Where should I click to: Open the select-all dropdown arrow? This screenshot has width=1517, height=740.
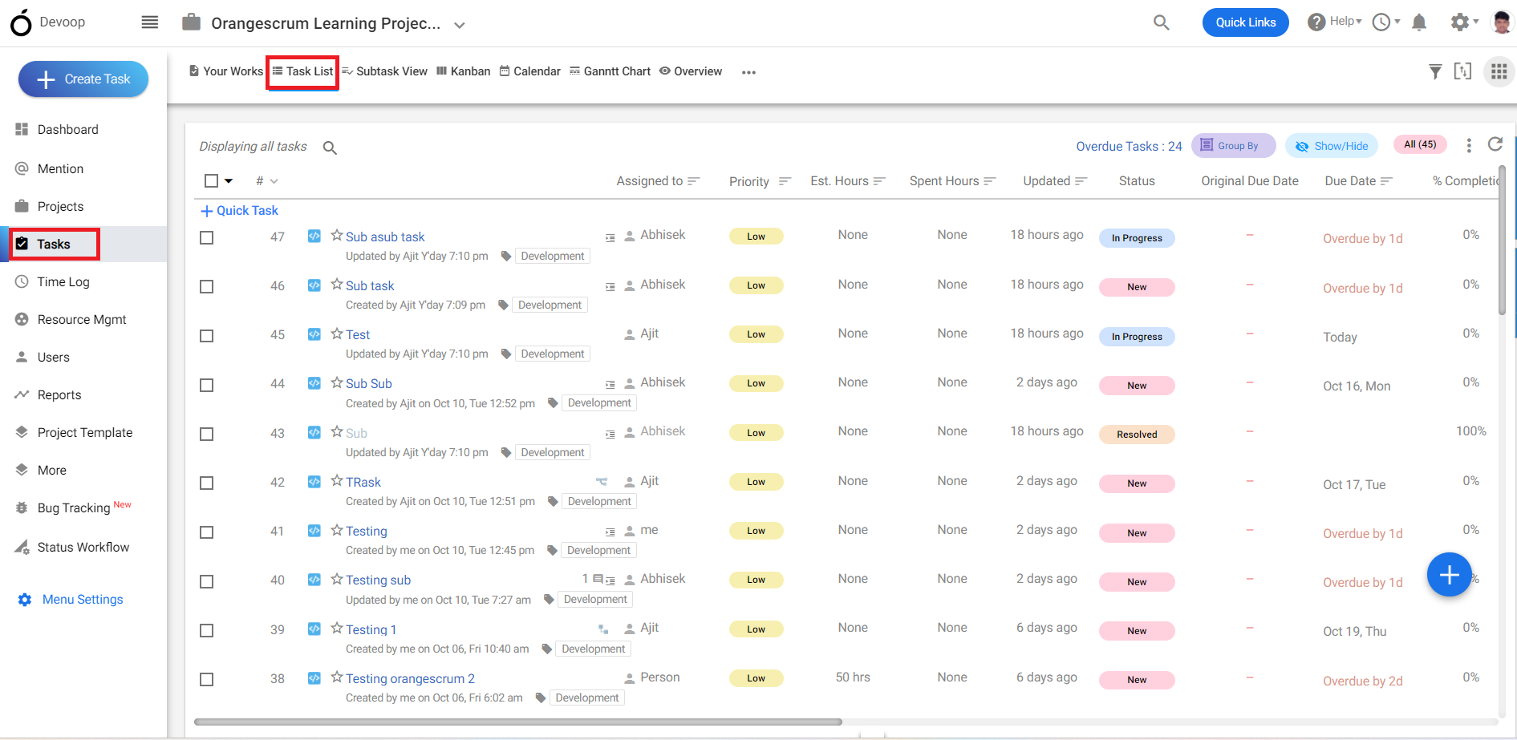tap(229, 181)
